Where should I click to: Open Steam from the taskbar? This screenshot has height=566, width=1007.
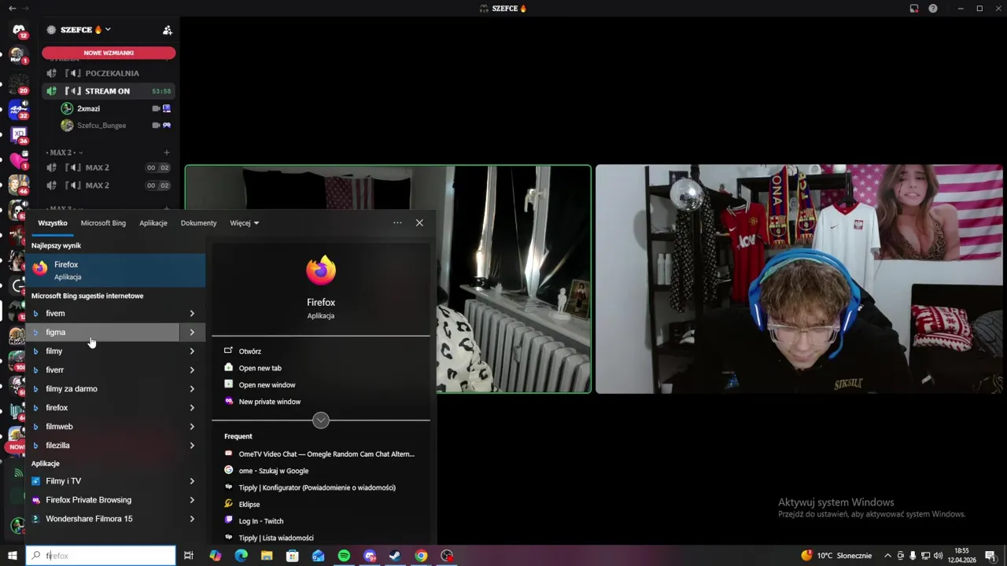click(x=395, y=556)
